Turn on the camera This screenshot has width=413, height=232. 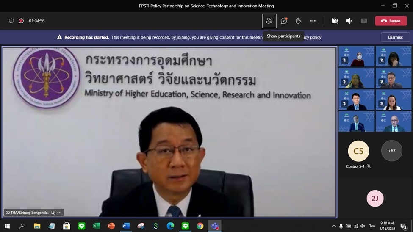coord(335,21)
